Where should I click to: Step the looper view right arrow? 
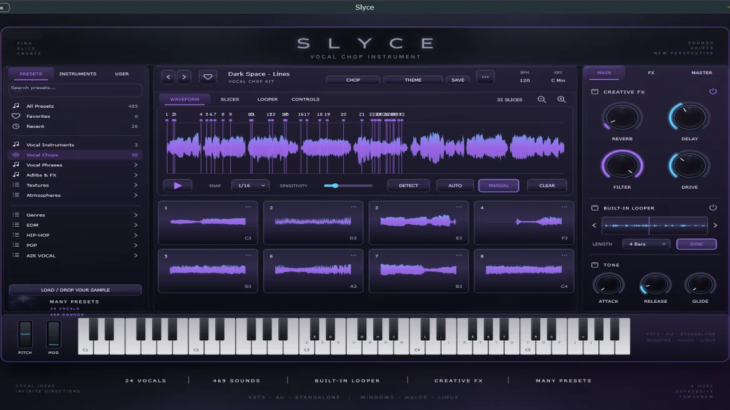click(x=715, y=226)
